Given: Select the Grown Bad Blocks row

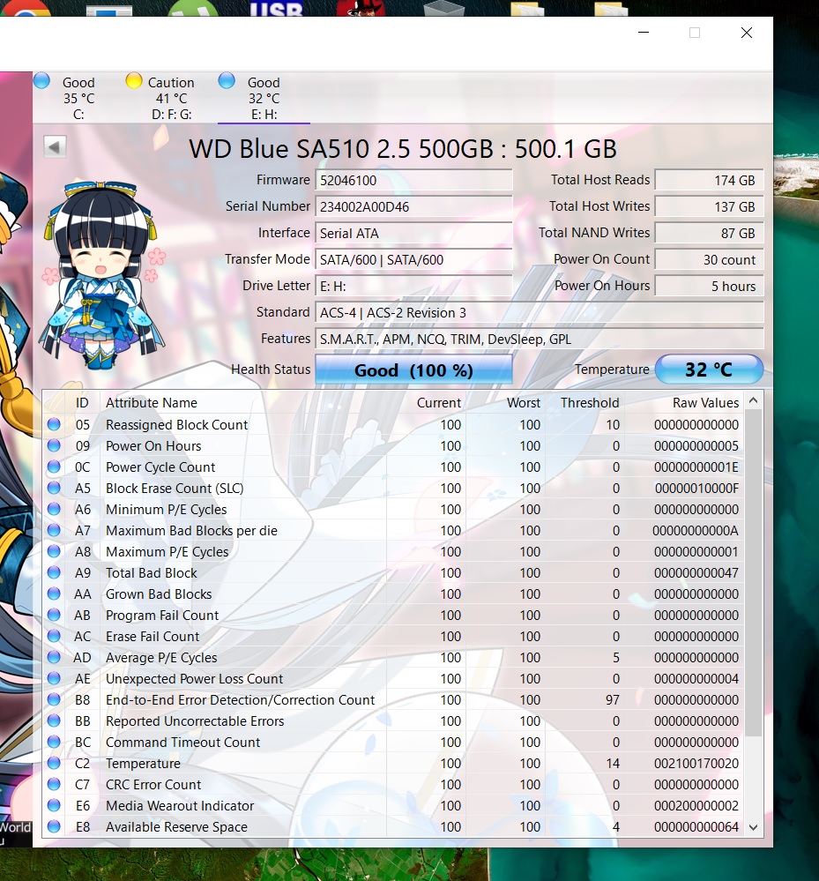Looking at the screenshot, I should click(394, 594).
